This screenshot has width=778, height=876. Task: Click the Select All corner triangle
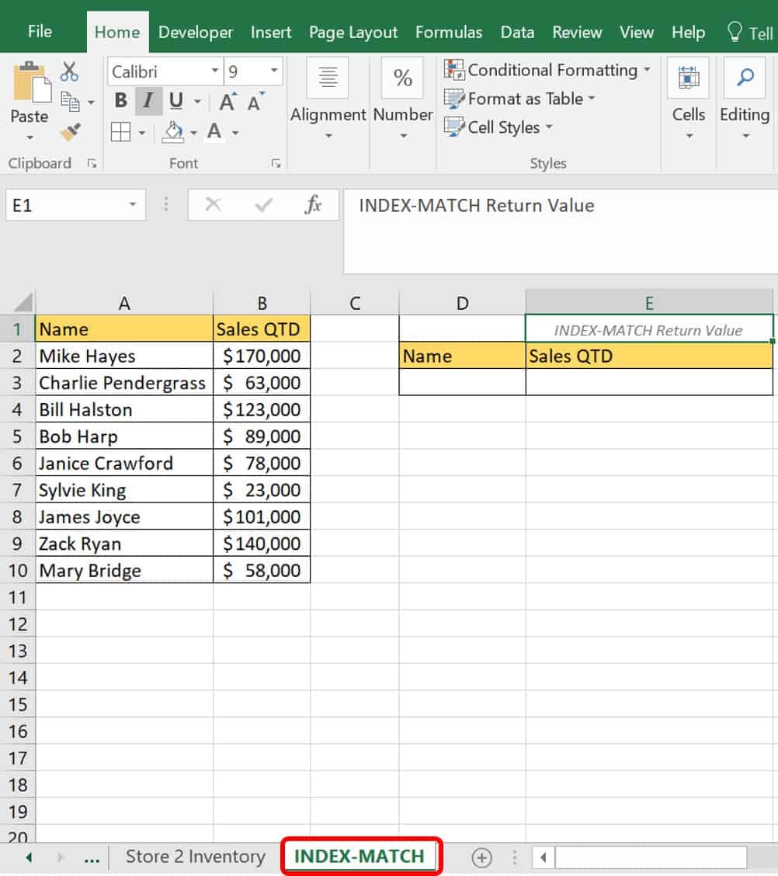23,303
